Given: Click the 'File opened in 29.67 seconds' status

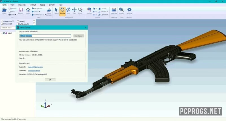Looking at the screenshot, I should [14, 119].
